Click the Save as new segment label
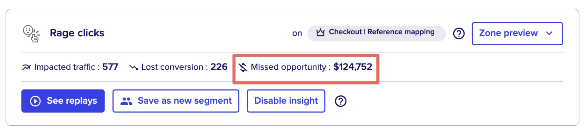The width and height of the screenshot is (585, 138). 185,101
